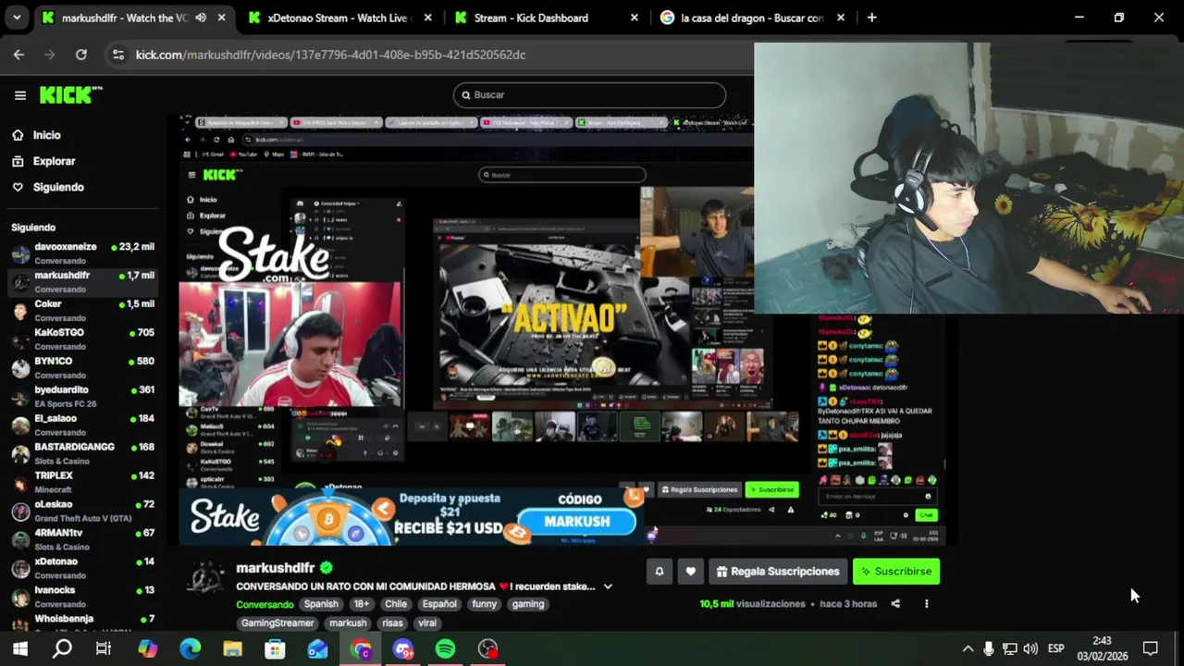This screenshot has height=666, width=1184.
Task: Select TRIPLEX Minecraft channel
Action: (x=82, y=482)
